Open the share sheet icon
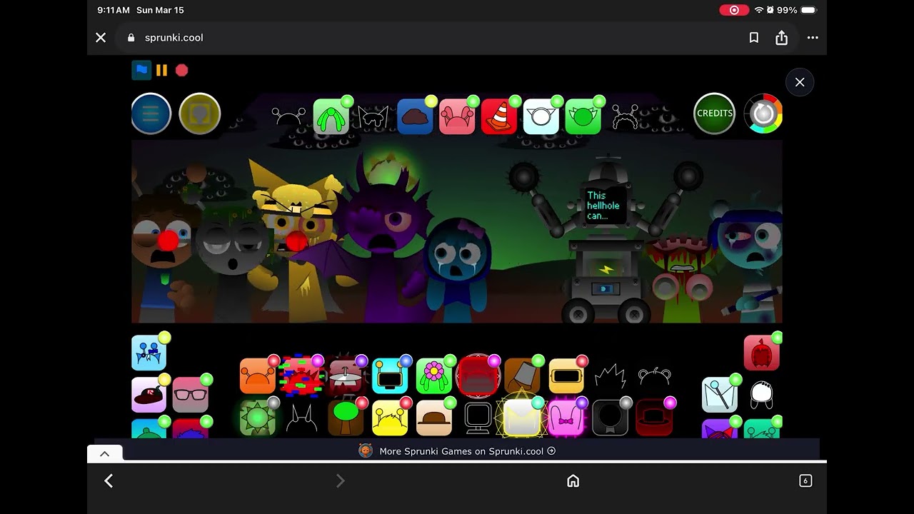 coord(782,38)
